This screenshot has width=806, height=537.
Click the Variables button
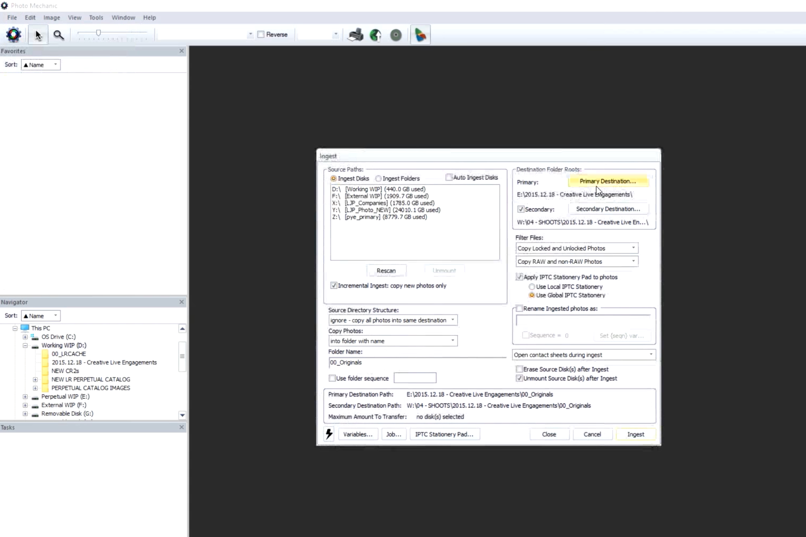click(x=358, y=434)
